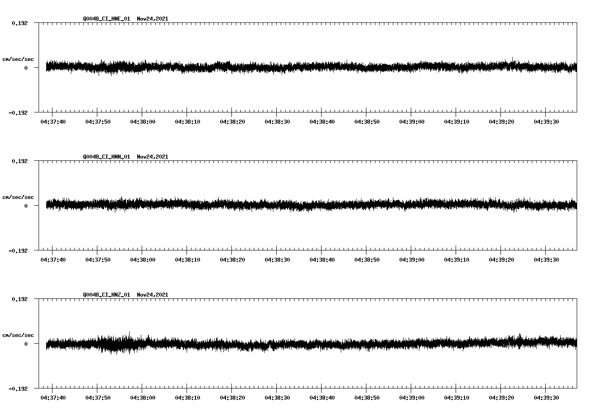
Task: Click the 0 baseline label of HNE plot
Action: [26, 68]
